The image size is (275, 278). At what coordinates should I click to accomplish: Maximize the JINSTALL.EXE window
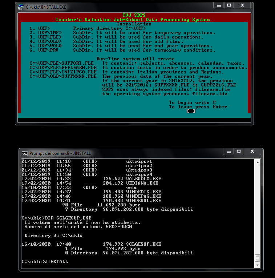click(x=229, y=5)
